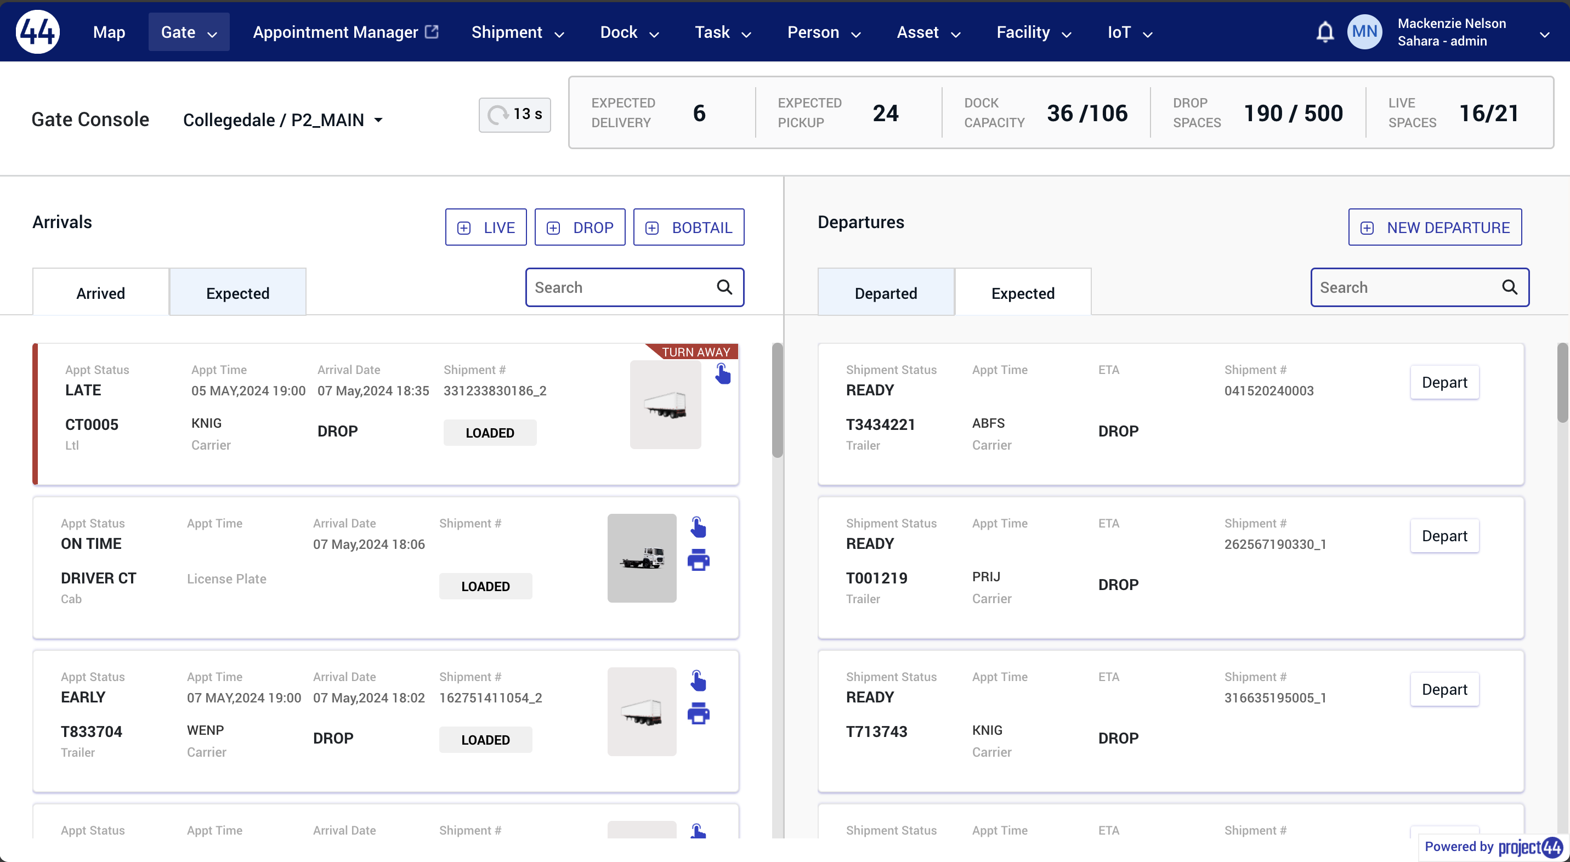
Task: Click the Dock Capacity value 36 /106
Action: tap(1087, 114)
